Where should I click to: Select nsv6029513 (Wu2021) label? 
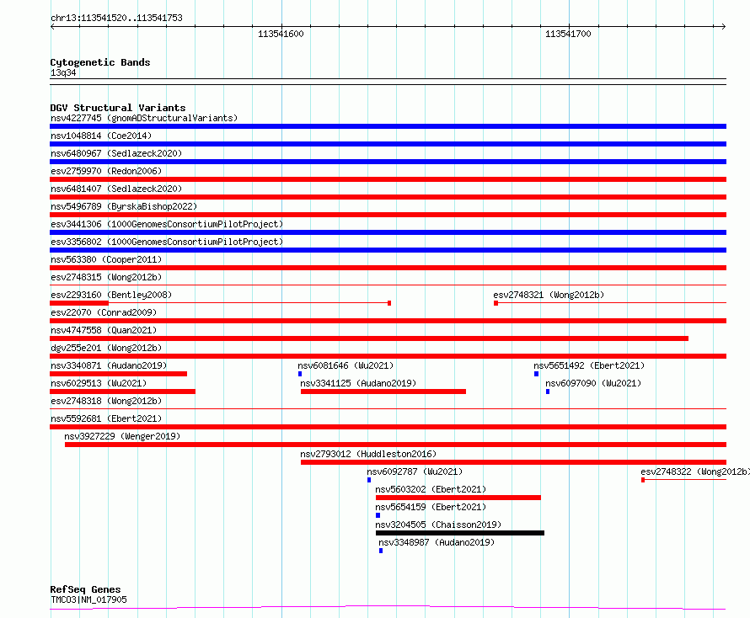tap(99, 383)
